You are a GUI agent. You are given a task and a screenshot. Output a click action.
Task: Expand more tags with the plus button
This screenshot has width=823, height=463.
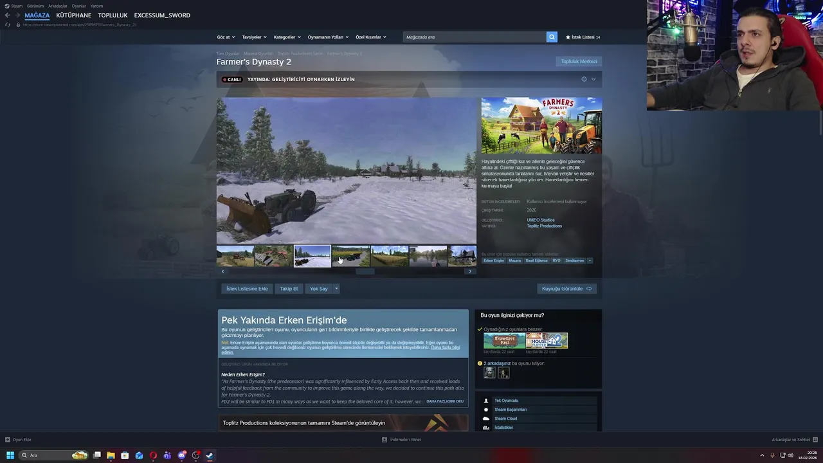pos(590,260)
